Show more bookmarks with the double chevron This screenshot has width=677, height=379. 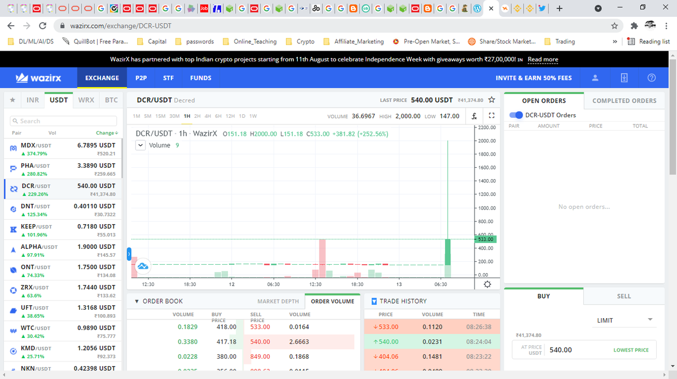614,42
